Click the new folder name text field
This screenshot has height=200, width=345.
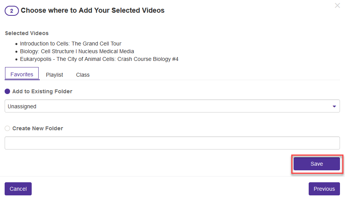click(172, 143)
